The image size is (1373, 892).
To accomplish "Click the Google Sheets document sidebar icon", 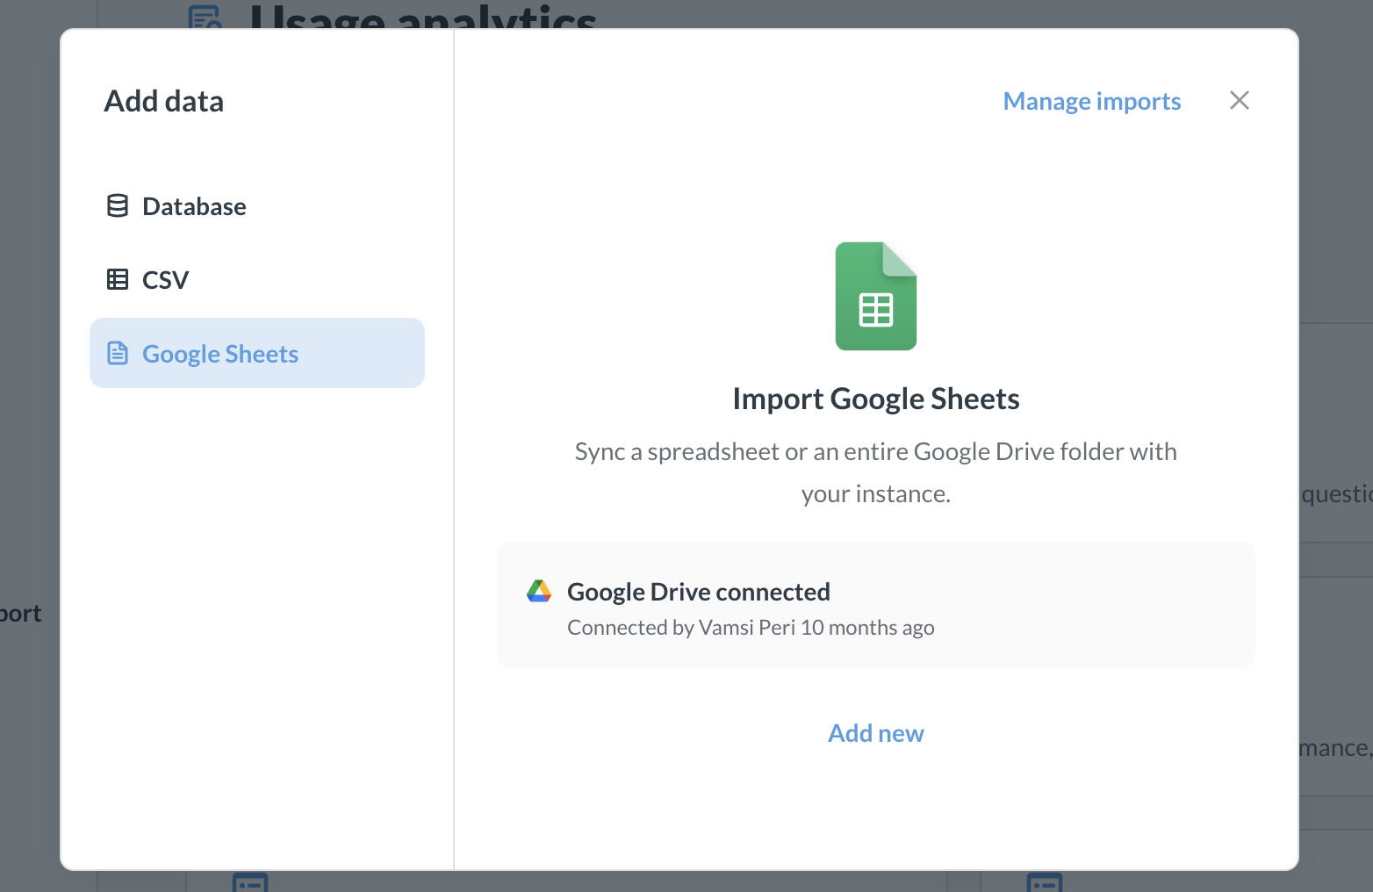I will pos(118,353).
